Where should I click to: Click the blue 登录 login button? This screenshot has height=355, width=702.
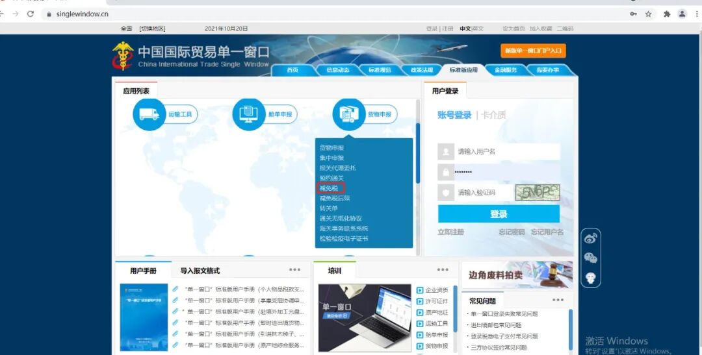click(499, 214)
